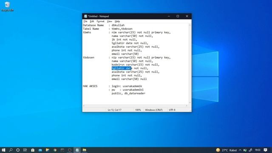272x153 pixels.
Task: Click 'Ln 13, Col 17' in status bar
Action: pos(114,110)
